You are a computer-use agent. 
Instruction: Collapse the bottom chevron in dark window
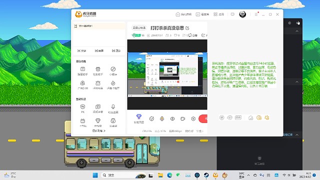coord(297,134)
